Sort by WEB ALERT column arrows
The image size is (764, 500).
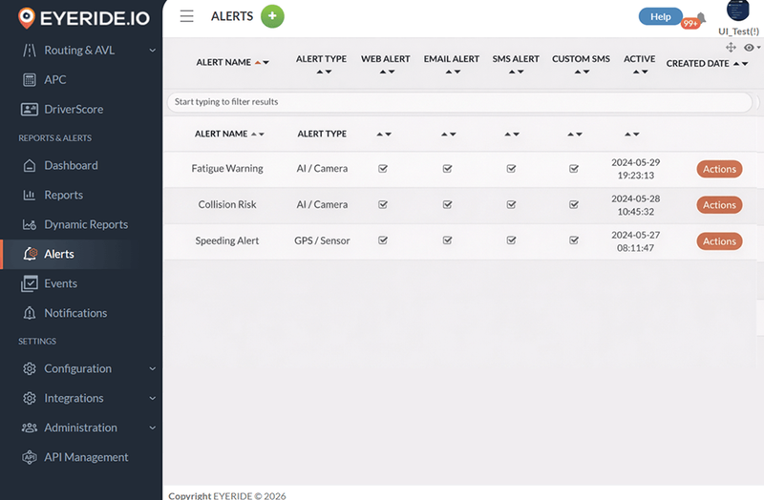[x=387, y=73]
